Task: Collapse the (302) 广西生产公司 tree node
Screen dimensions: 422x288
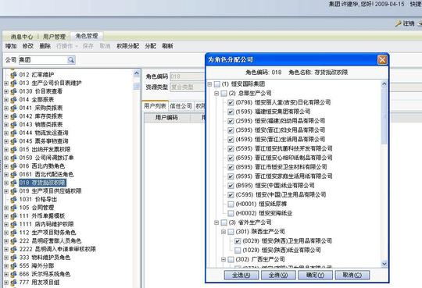Action: 224,259
